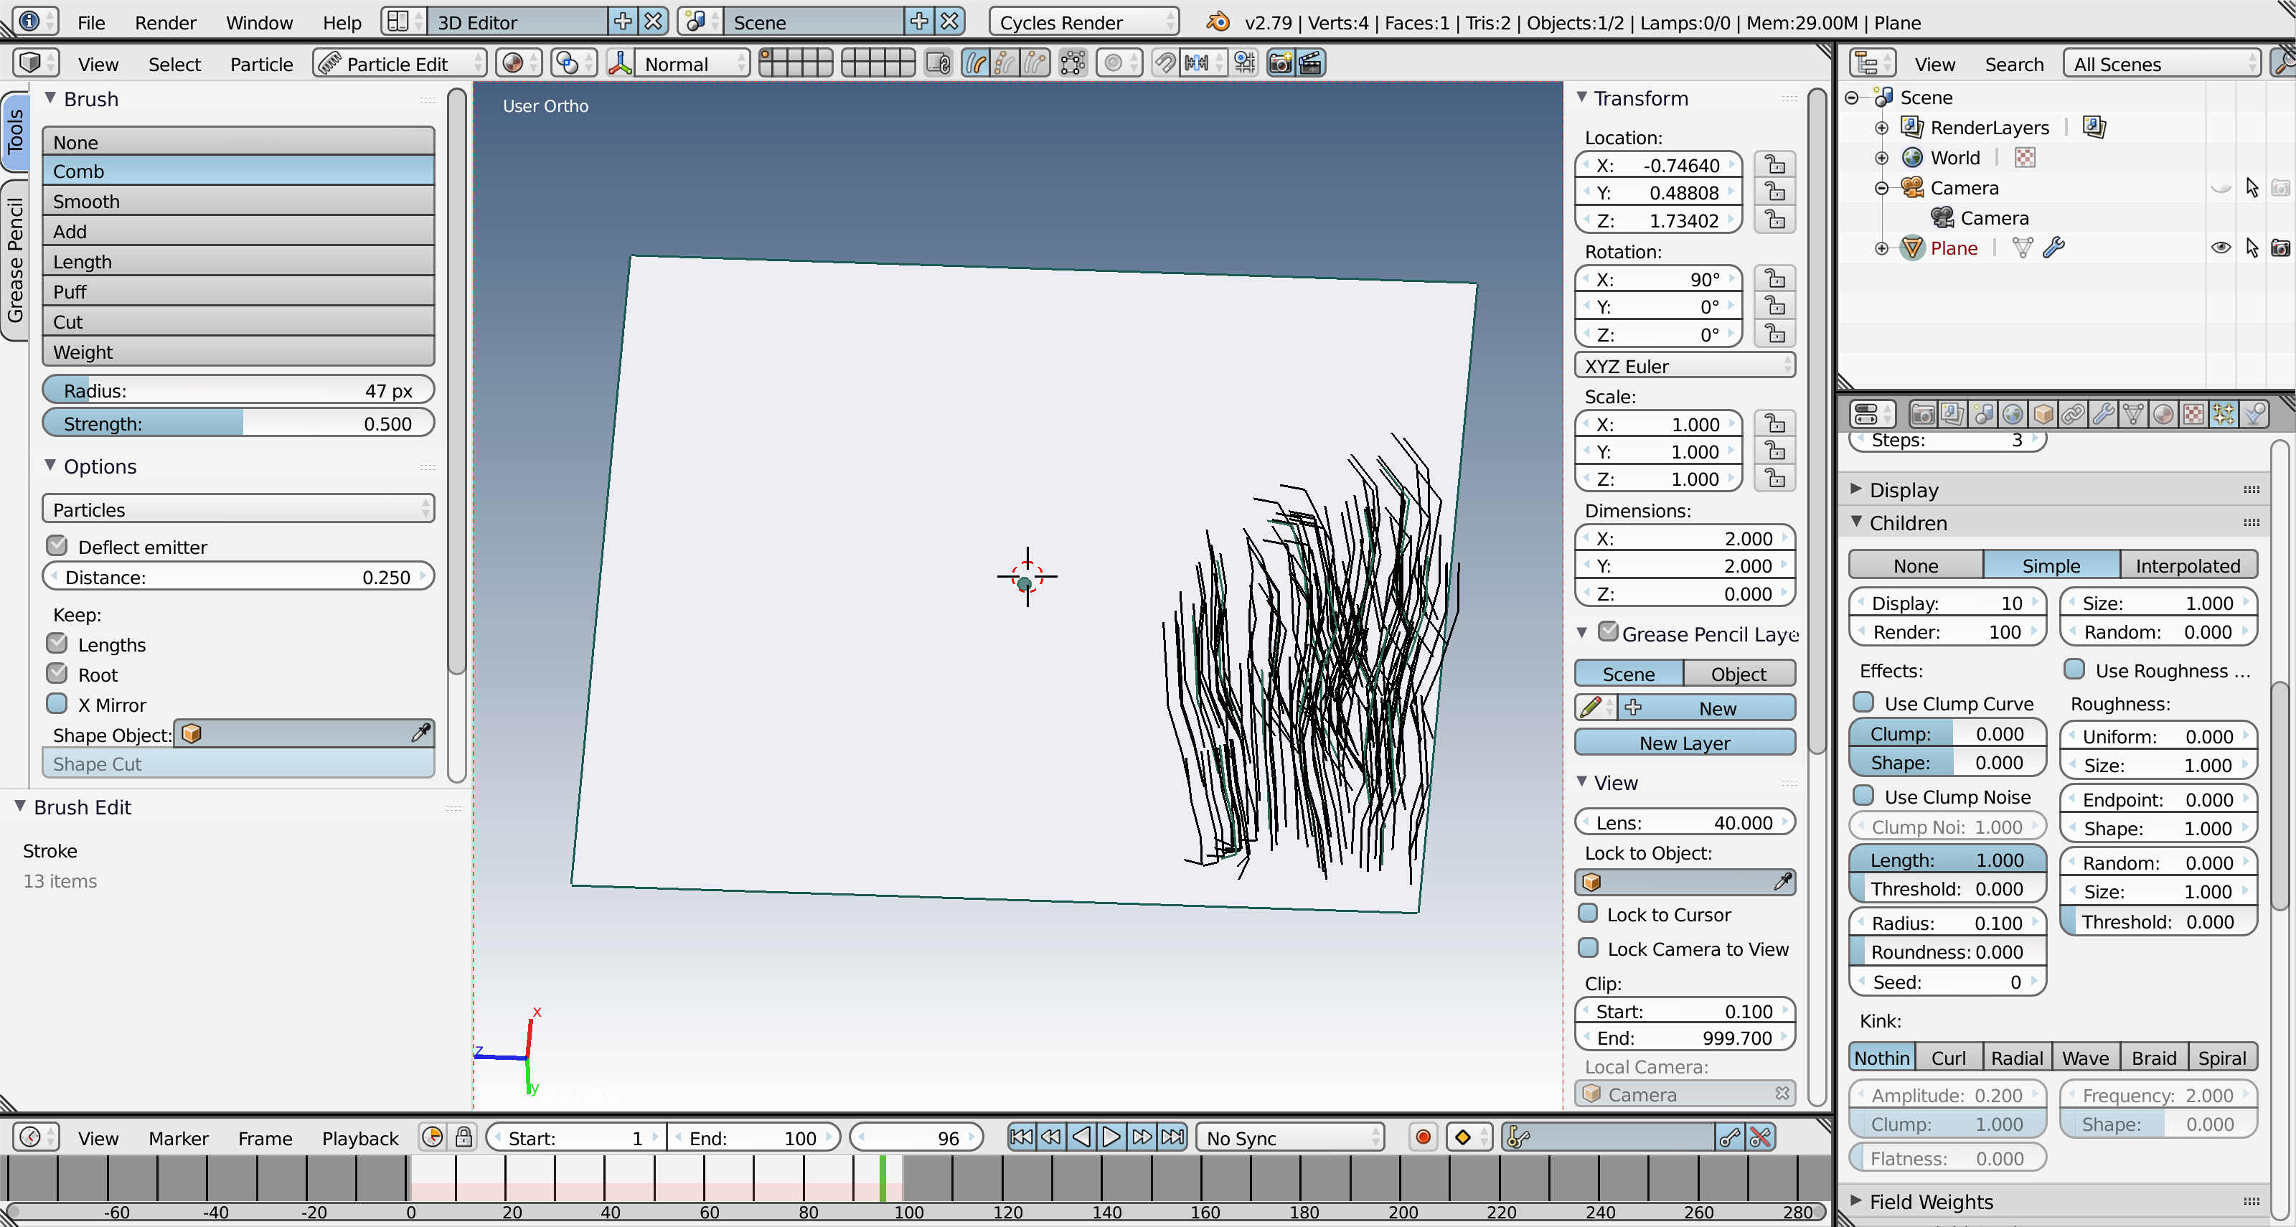Open the XYZ Euler rotation dropdown

1685,366
